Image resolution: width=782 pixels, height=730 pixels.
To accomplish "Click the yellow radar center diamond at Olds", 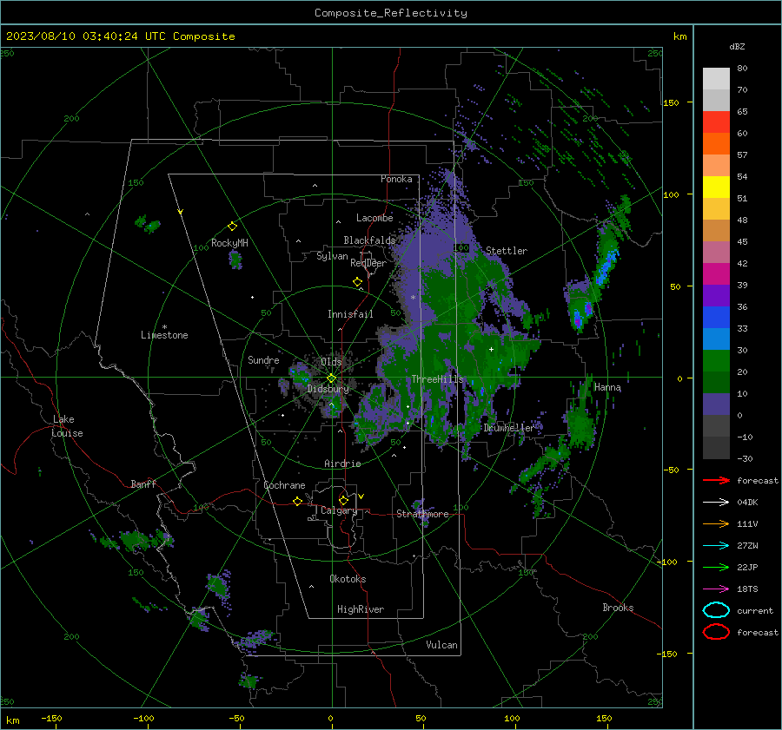I will 331,378.
